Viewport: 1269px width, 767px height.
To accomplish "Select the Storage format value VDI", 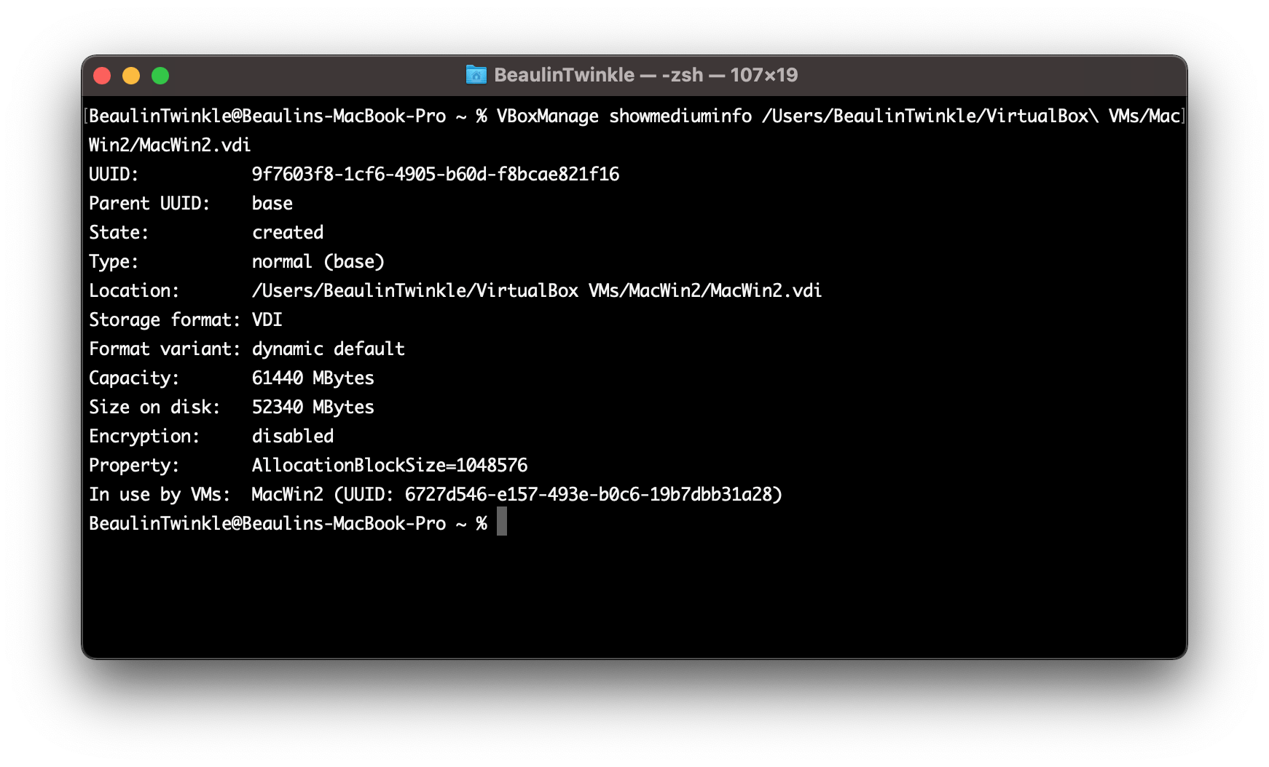I will 267,319.
